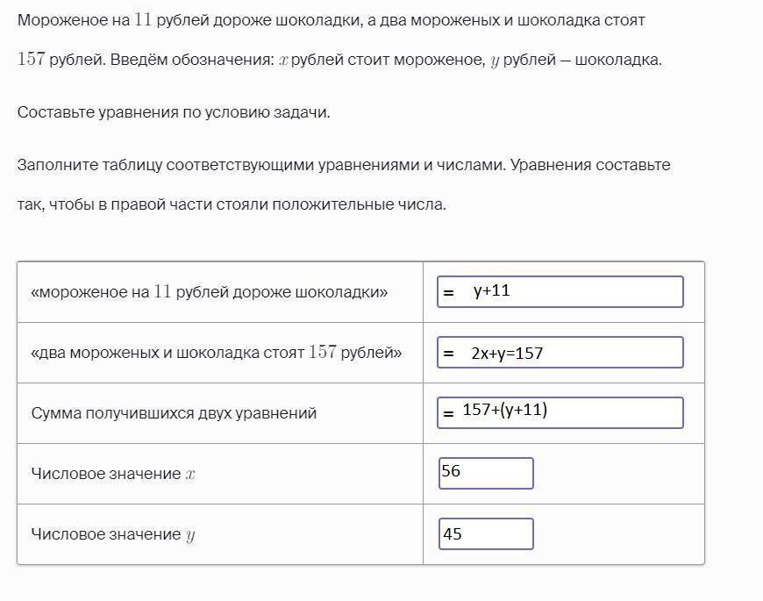Click the label Сумма получившихся двух уравнений

[x=174, y=413]
